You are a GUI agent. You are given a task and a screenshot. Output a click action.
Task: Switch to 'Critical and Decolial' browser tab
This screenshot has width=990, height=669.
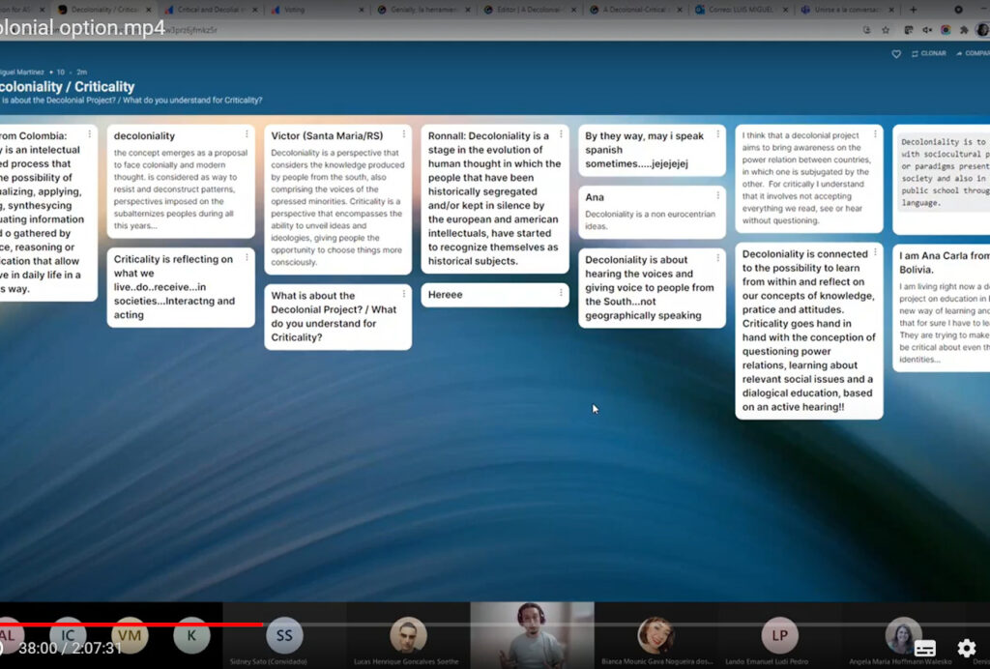[210, 10]
